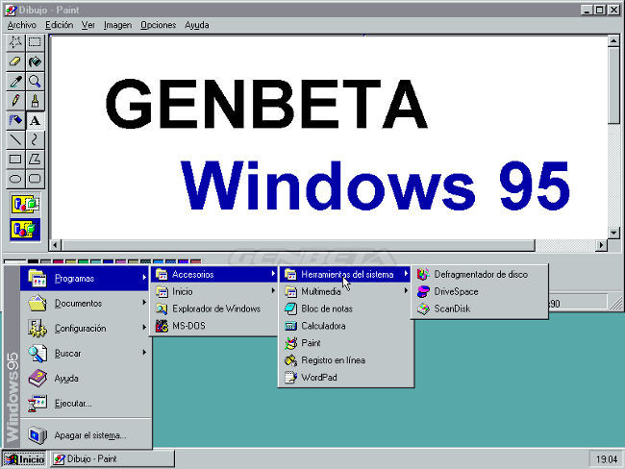This screenshot has height=469, width=625.
Task: Select the Airbrush spray tool
Action: tap(15, 120)
